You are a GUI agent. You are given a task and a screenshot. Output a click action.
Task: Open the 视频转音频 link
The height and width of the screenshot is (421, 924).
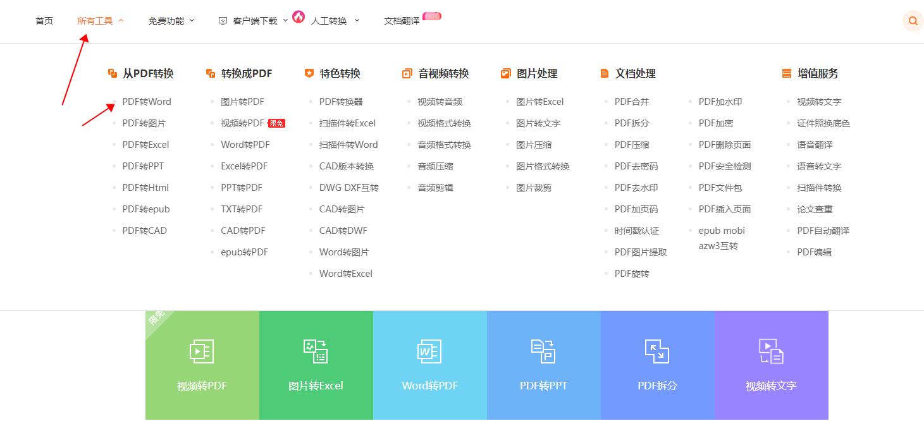(x=440, y=102)
